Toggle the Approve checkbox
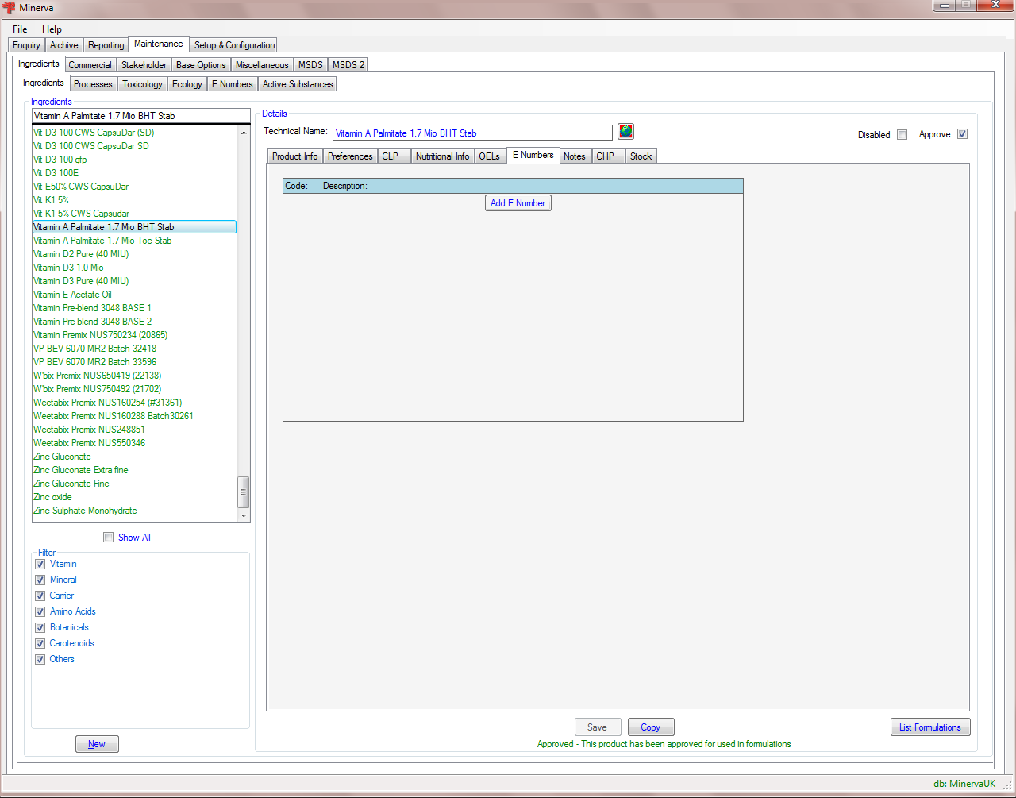1016x798 pixels. [962, 134]
